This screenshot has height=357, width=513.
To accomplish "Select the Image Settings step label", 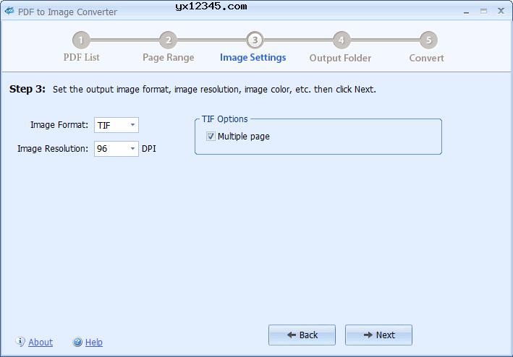I will [x=253, y=58].
